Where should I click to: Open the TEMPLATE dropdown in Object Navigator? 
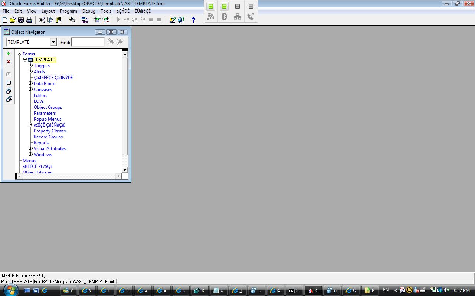click(x=53, y=42)
